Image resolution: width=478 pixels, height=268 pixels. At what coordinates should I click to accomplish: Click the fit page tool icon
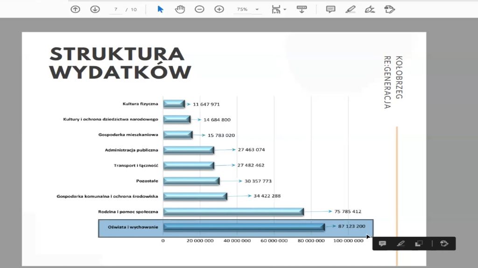tap(276, 9)
